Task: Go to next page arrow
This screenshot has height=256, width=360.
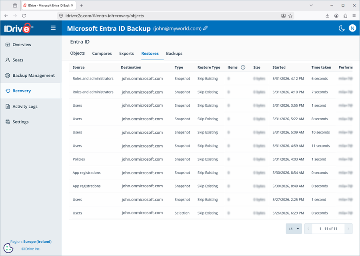Action: [x=348, y=229]
